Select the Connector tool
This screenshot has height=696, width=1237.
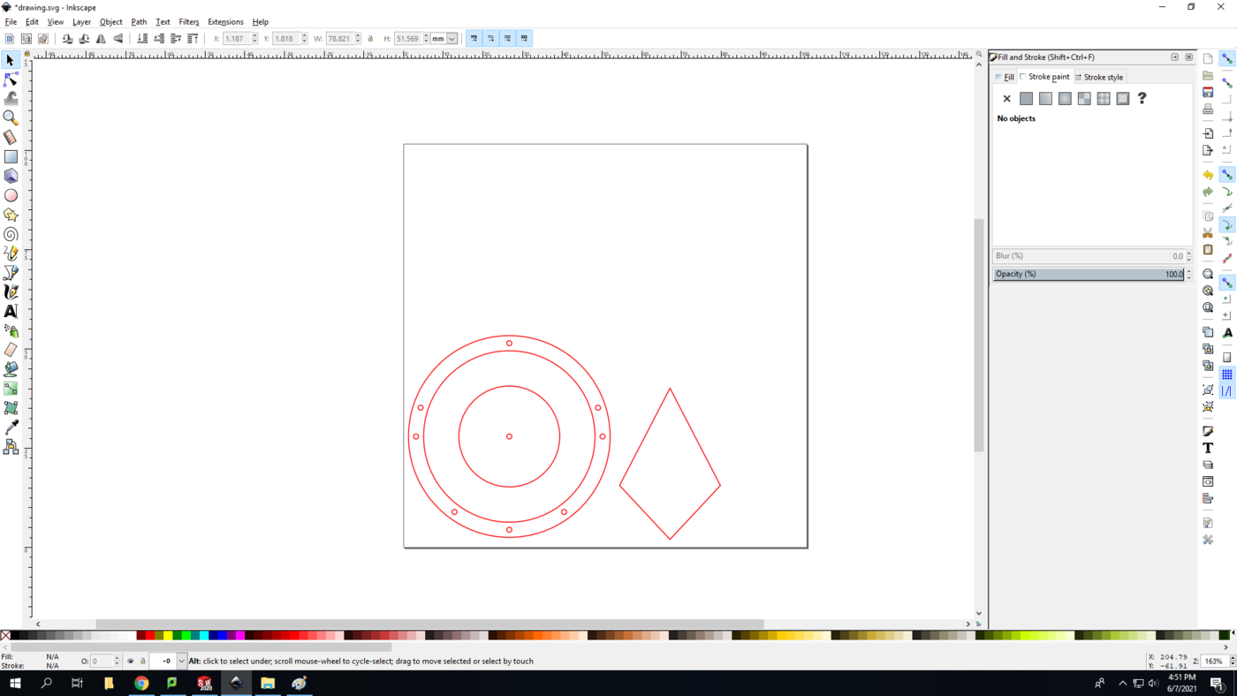(x=11, y=447)
